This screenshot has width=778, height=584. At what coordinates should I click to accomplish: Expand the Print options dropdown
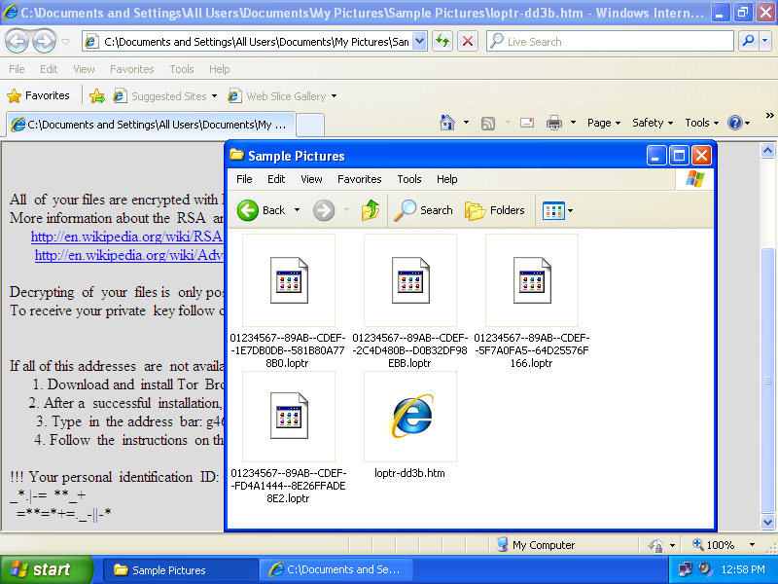coord(573,123)
